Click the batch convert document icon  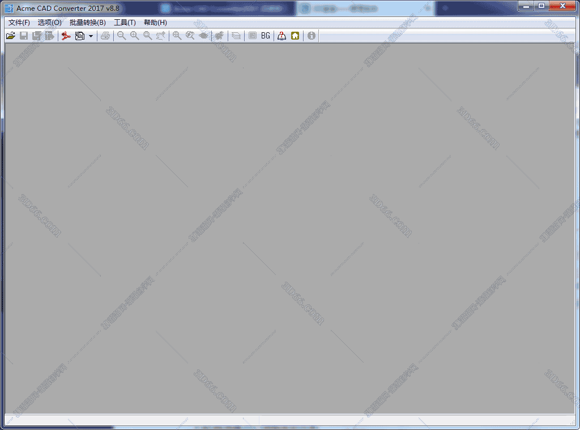pos(80,36)
